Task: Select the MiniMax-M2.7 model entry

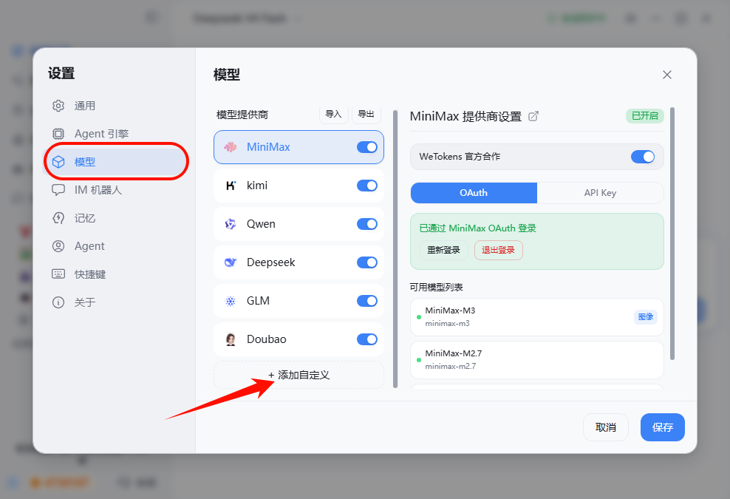Action: point(537,360)
